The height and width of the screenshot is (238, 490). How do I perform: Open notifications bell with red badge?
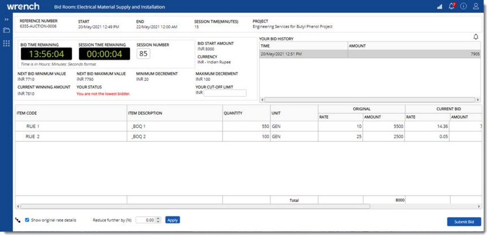click(x=452, y=6)
